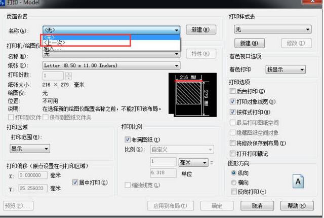Image resolution: width=324 pixels, height=218 pixels.
Task: Click the 6.318 units field
Action: (x=163, y=173)
